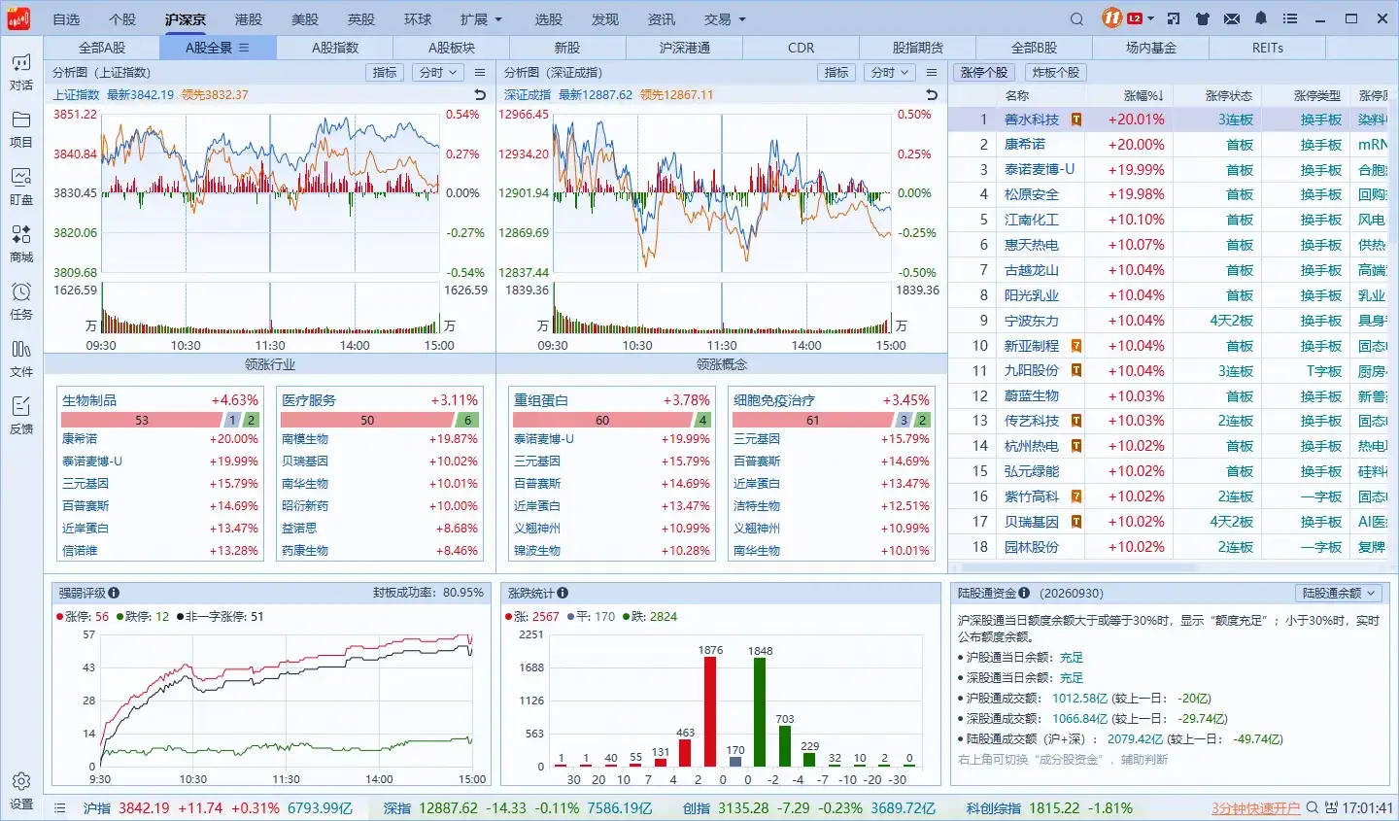Open the 资讯 menu

[662, 19]
